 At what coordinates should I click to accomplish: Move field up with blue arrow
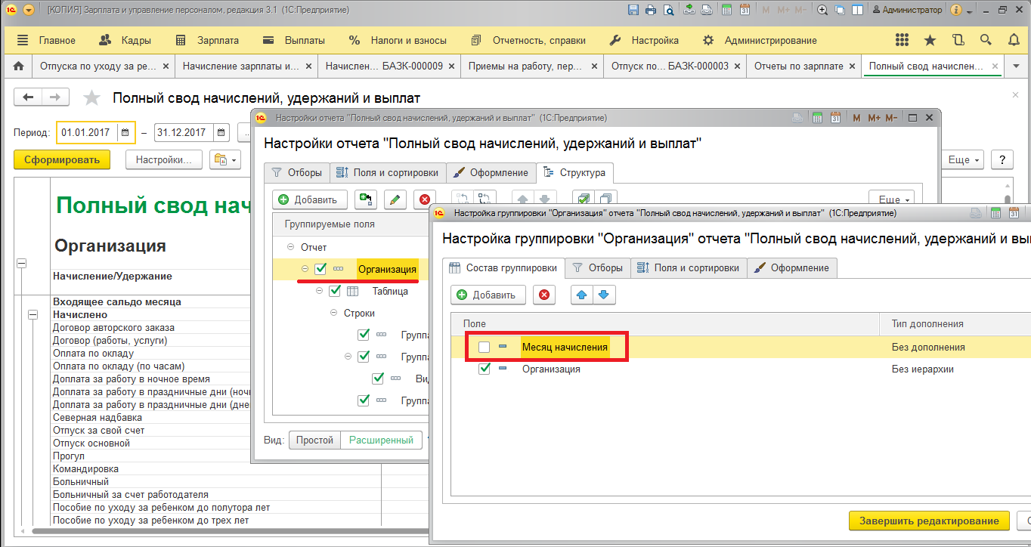point(581,295)
